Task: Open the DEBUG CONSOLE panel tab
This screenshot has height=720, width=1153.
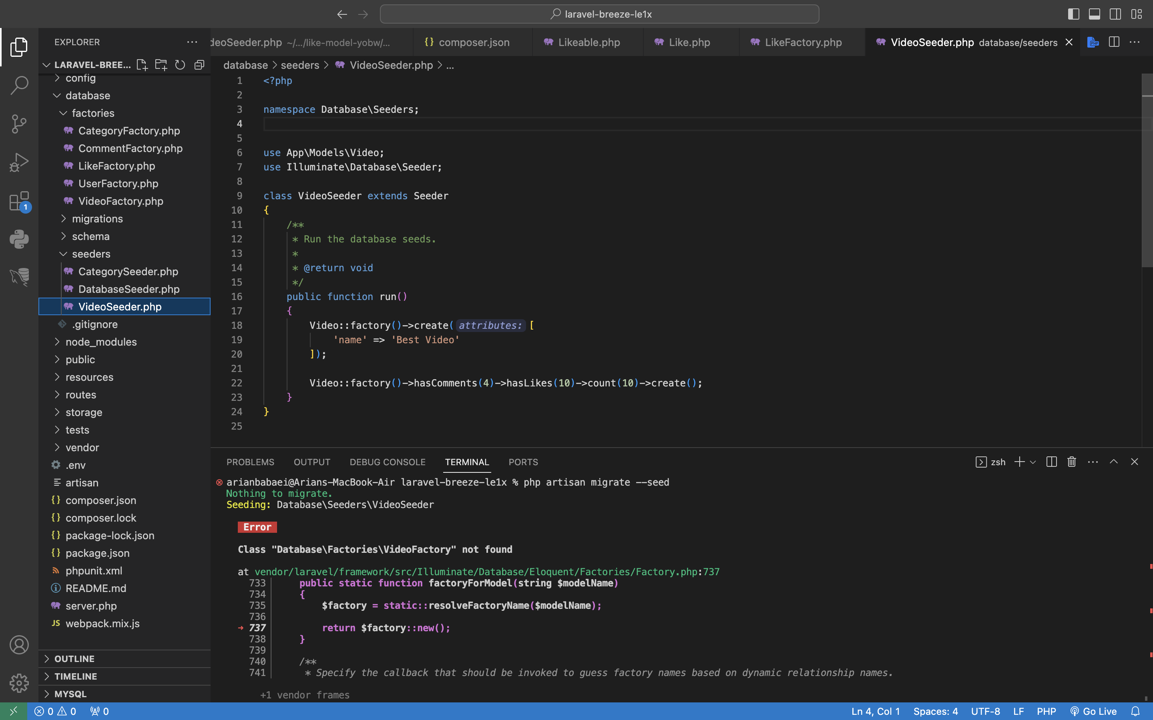Action: click(x=388, y=462)
